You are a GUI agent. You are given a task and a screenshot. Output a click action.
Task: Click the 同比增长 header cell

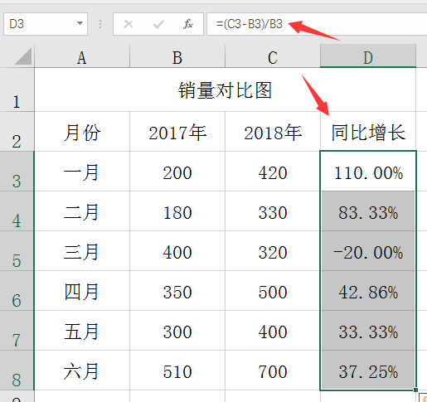click(x=368, y=132)
